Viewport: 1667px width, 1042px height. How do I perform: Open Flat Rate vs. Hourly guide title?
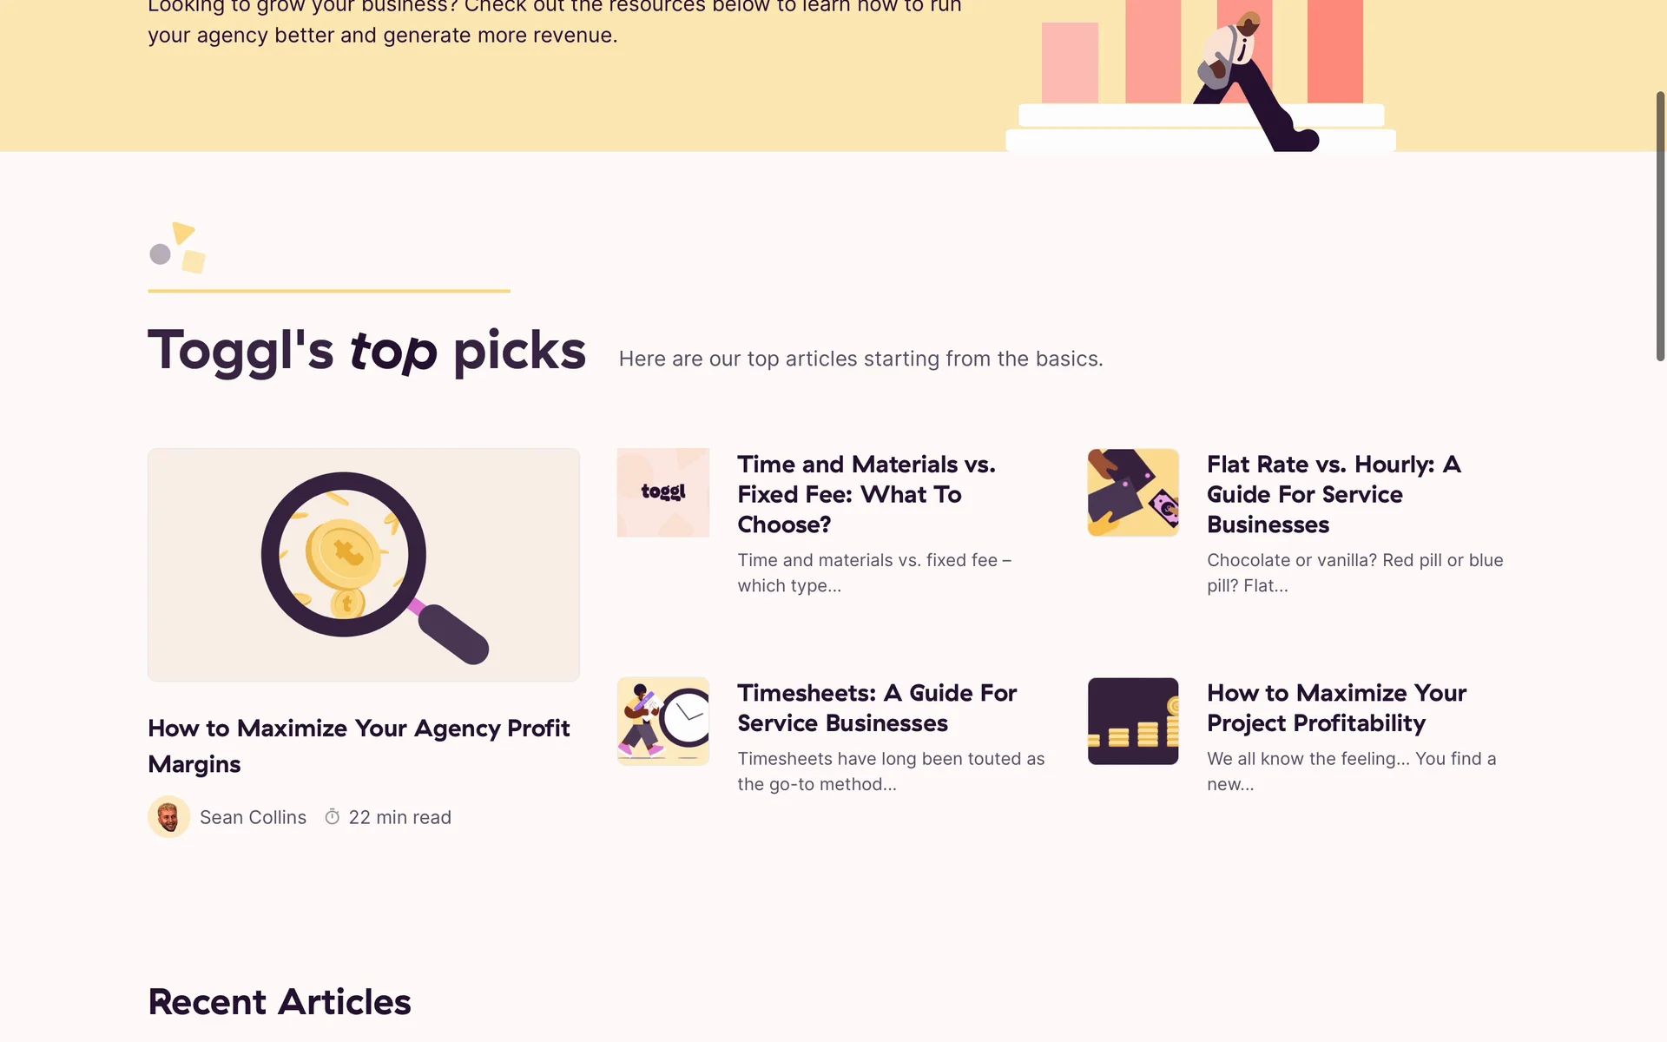(x=1333, y=494)
